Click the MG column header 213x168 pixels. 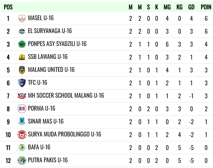tap(167, 7)
